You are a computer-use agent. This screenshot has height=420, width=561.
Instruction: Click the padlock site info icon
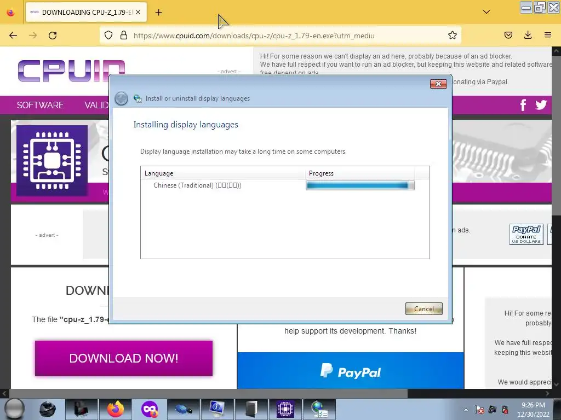(x=124, y=35)
